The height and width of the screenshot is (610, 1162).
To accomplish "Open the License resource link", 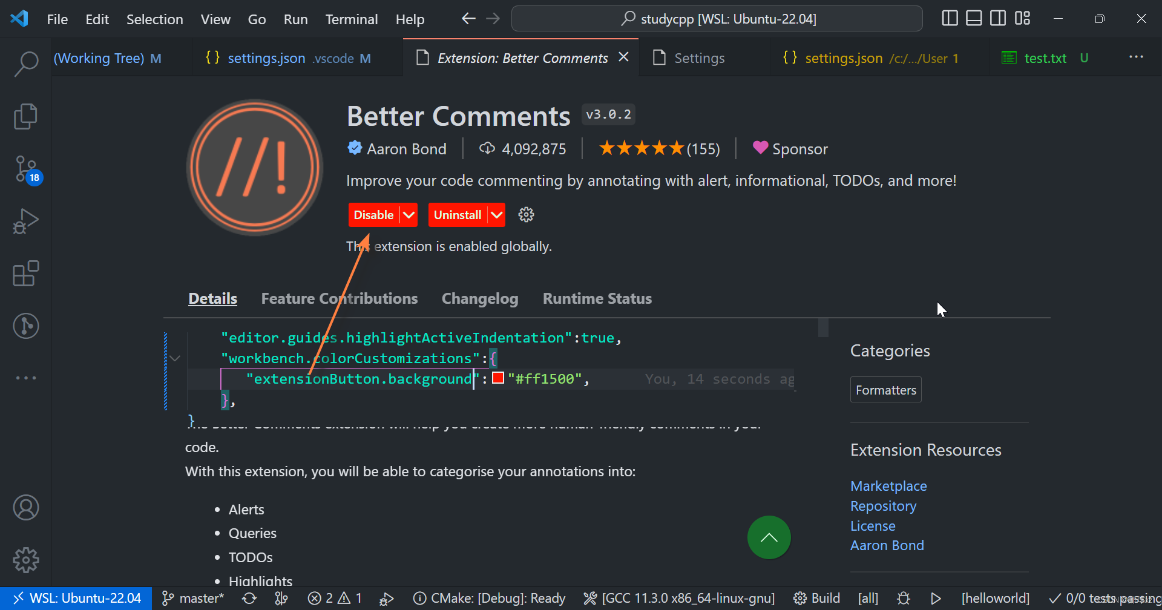I will 873,526.
